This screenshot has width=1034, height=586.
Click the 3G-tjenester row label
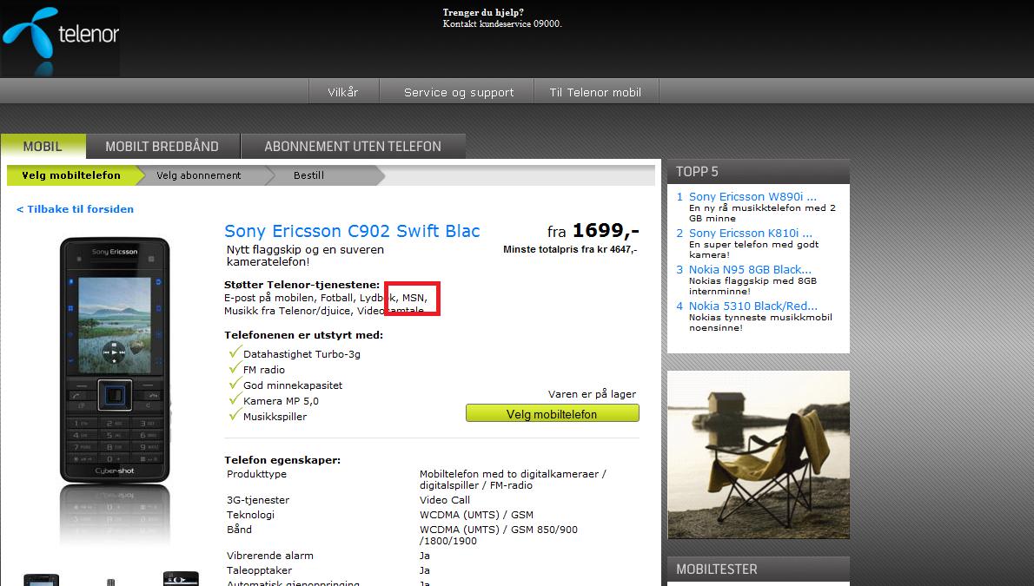point(258,500)
